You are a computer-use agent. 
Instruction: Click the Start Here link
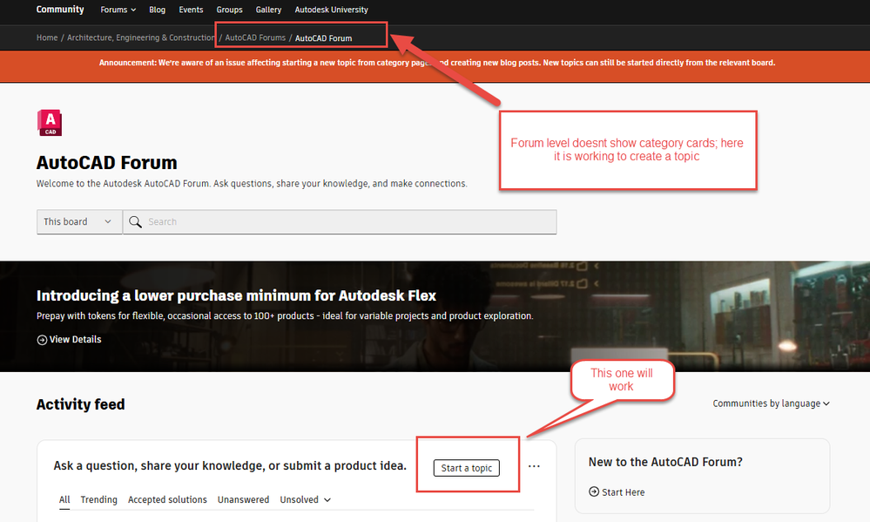[623, 492]
